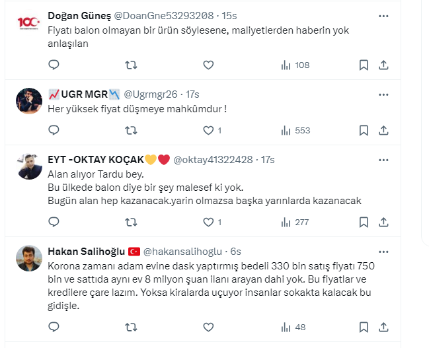
Task: Share Doğan Güneş's tweet
Action: (x=384, y=65)
